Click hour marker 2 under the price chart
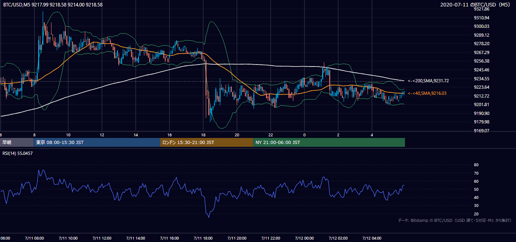 click(x=338, y=135)
